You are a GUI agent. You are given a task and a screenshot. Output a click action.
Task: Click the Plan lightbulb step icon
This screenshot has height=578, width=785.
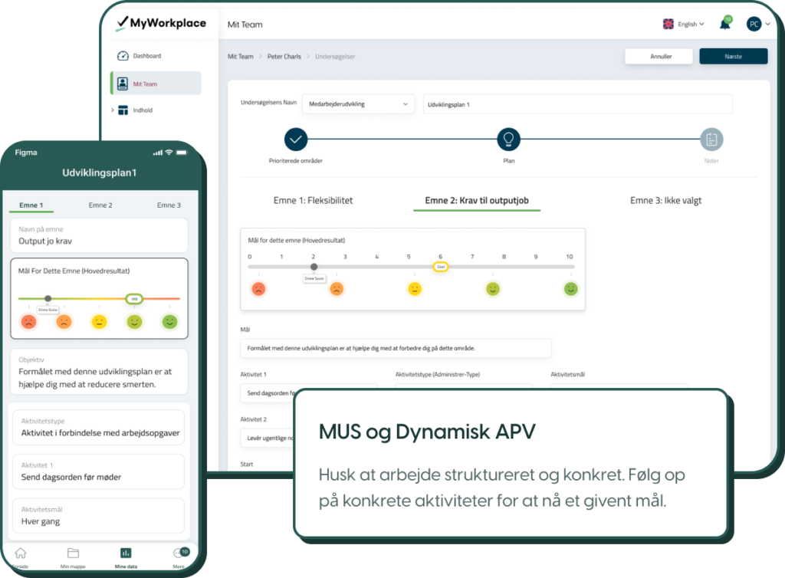pyautogui.click(x=509, y=140)
